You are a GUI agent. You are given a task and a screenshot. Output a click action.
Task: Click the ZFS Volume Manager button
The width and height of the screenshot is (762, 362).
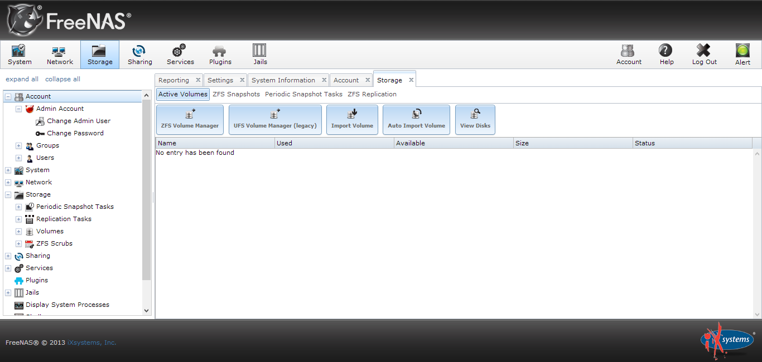tap(190, 119)
